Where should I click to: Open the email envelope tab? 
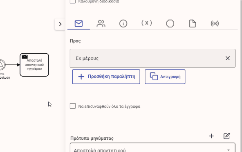pyautogui.click(x=78, y=23)
